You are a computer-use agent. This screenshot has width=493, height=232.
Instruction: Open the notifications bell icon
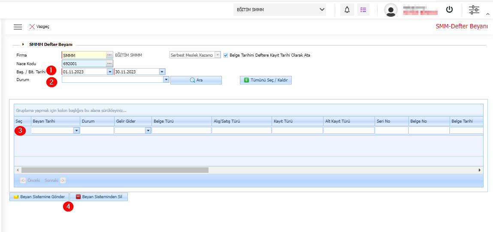point(347,10)
